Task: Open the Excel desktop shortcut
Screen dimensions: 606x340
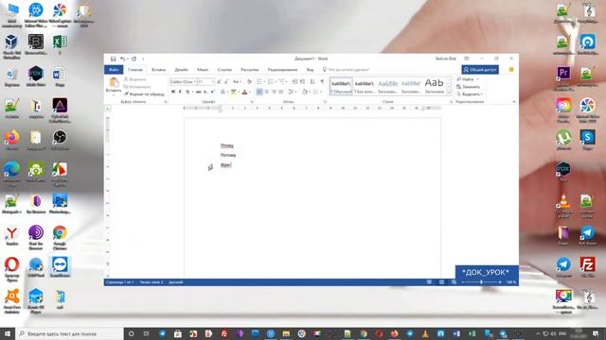Action: (60, 44)
